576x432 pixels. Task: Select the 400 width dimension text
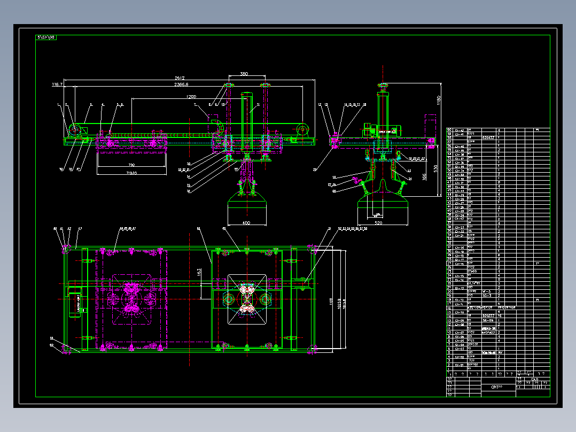point(246,223)
